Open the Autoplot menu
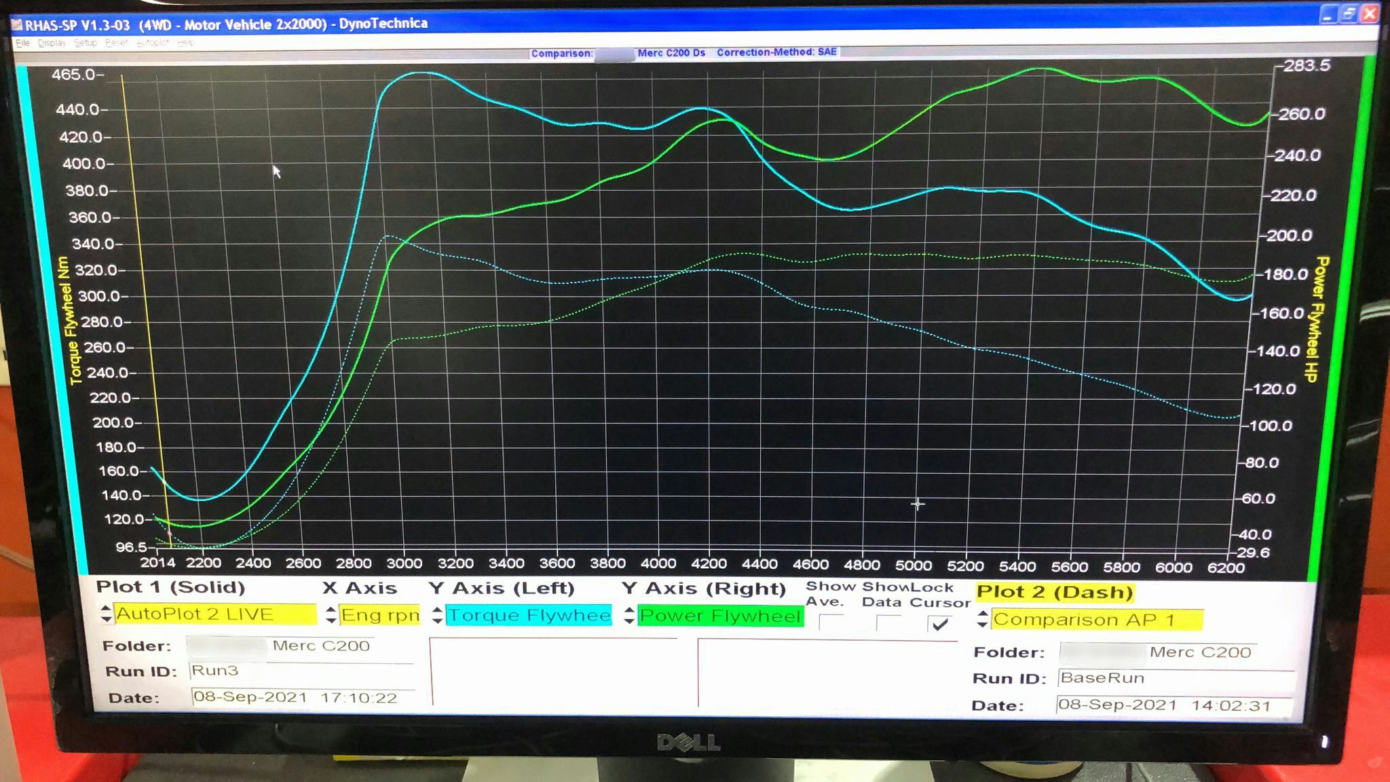Image resolution: width=1390 pixels, height=782 pixels. tap(152, 43)
